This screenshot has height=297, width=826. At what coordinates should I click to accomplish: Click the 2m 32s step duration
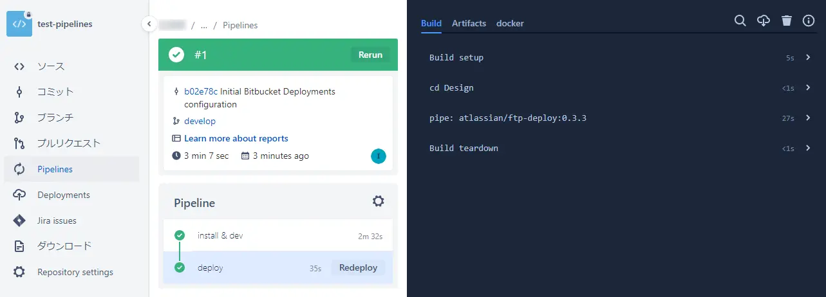371,236
